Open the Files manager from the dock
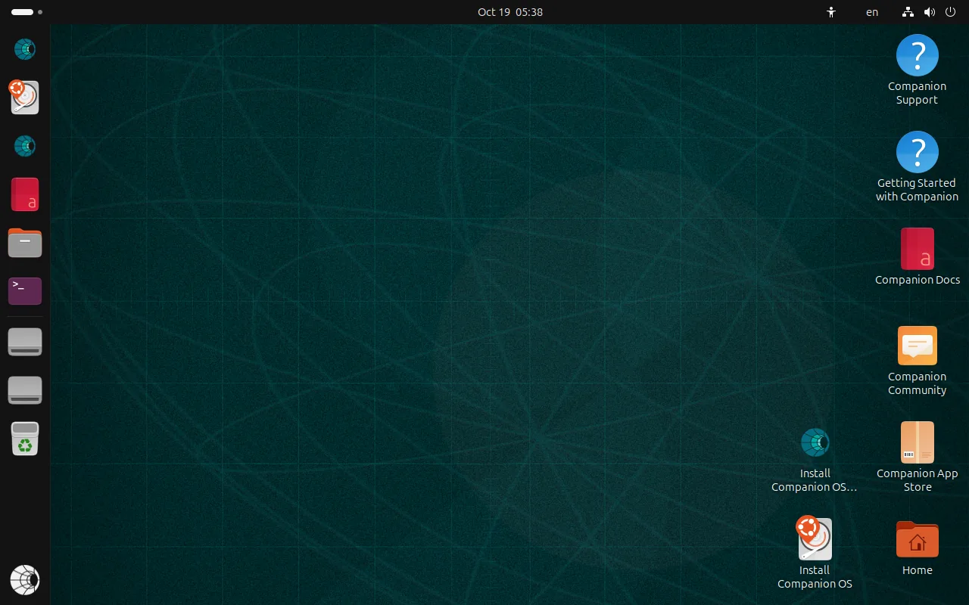Screen dimensions: 969x605 pyautogui.click(x=25, y=243)
